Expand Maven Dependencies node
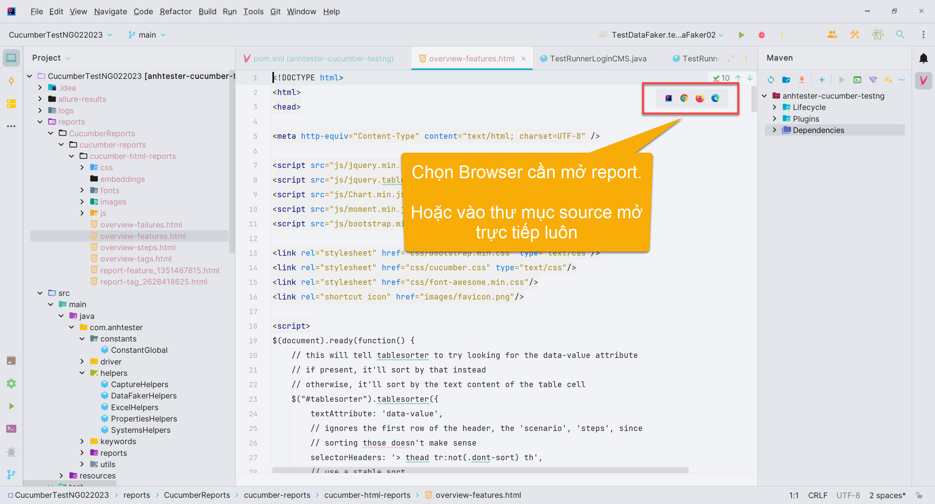Image resolution: width=935 pixels, height=504 pixels. (774, 130)
